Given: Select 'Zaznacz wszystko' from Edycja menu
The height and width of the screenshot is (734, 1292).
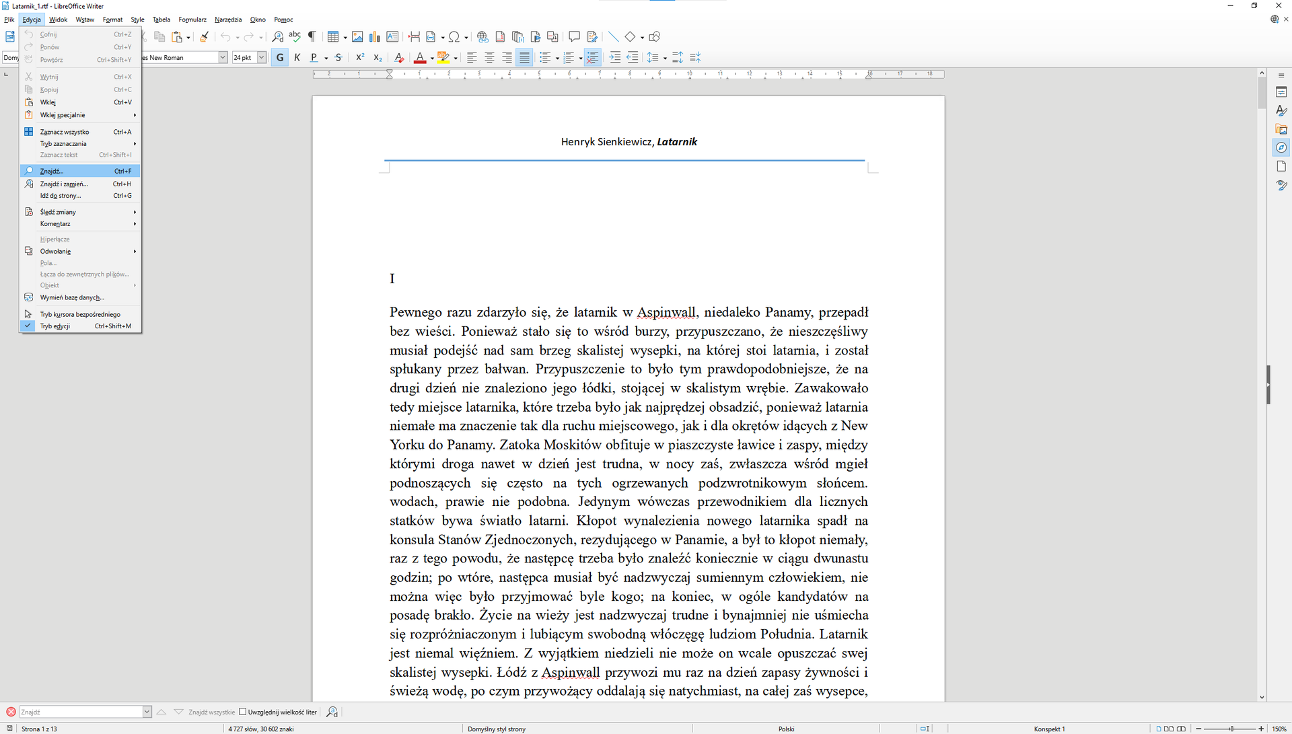Looking at the screenshot, I should 81,132.
